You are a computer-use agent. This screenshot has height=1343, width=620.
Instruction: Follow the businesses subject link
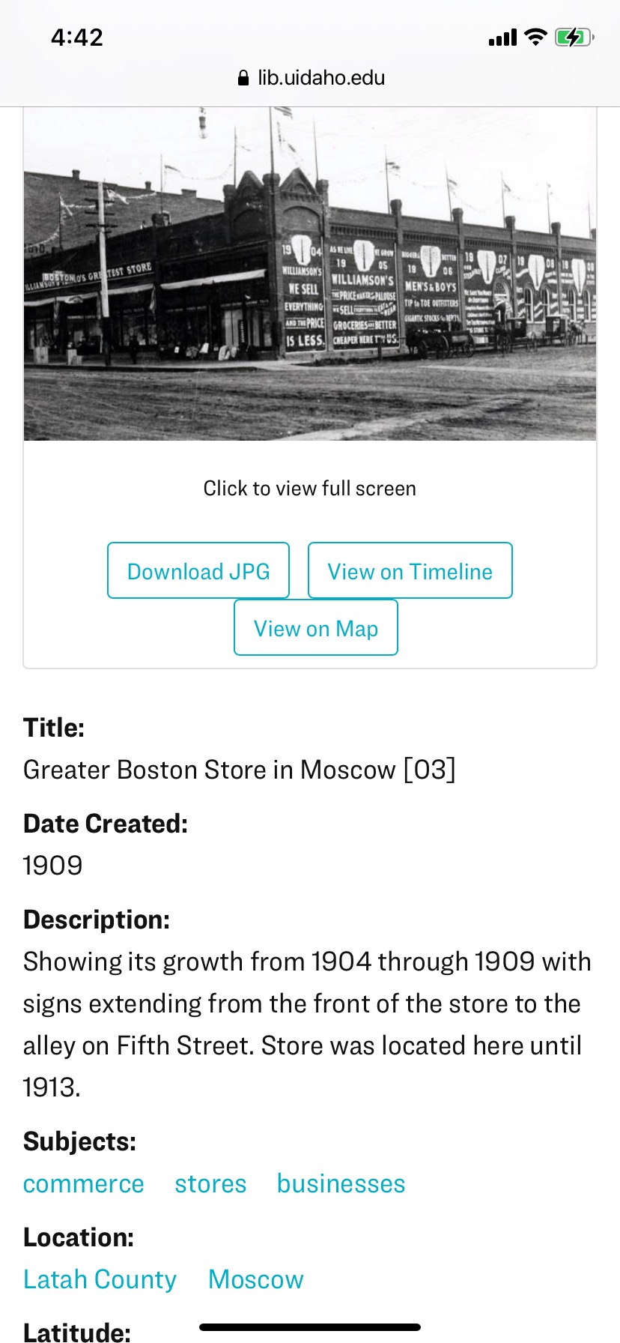click(341, 1183)
